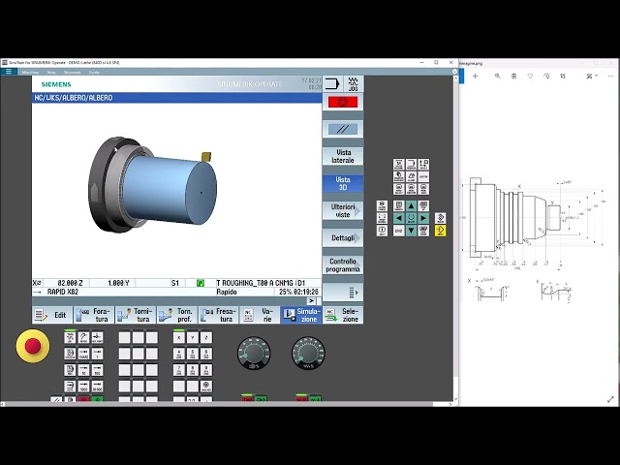Image resolution: width=620 pixels, height=465 pixels.
Task: Switch to Simulazione softkey tab
Action: pyautogui.click(x=301, y=315)
